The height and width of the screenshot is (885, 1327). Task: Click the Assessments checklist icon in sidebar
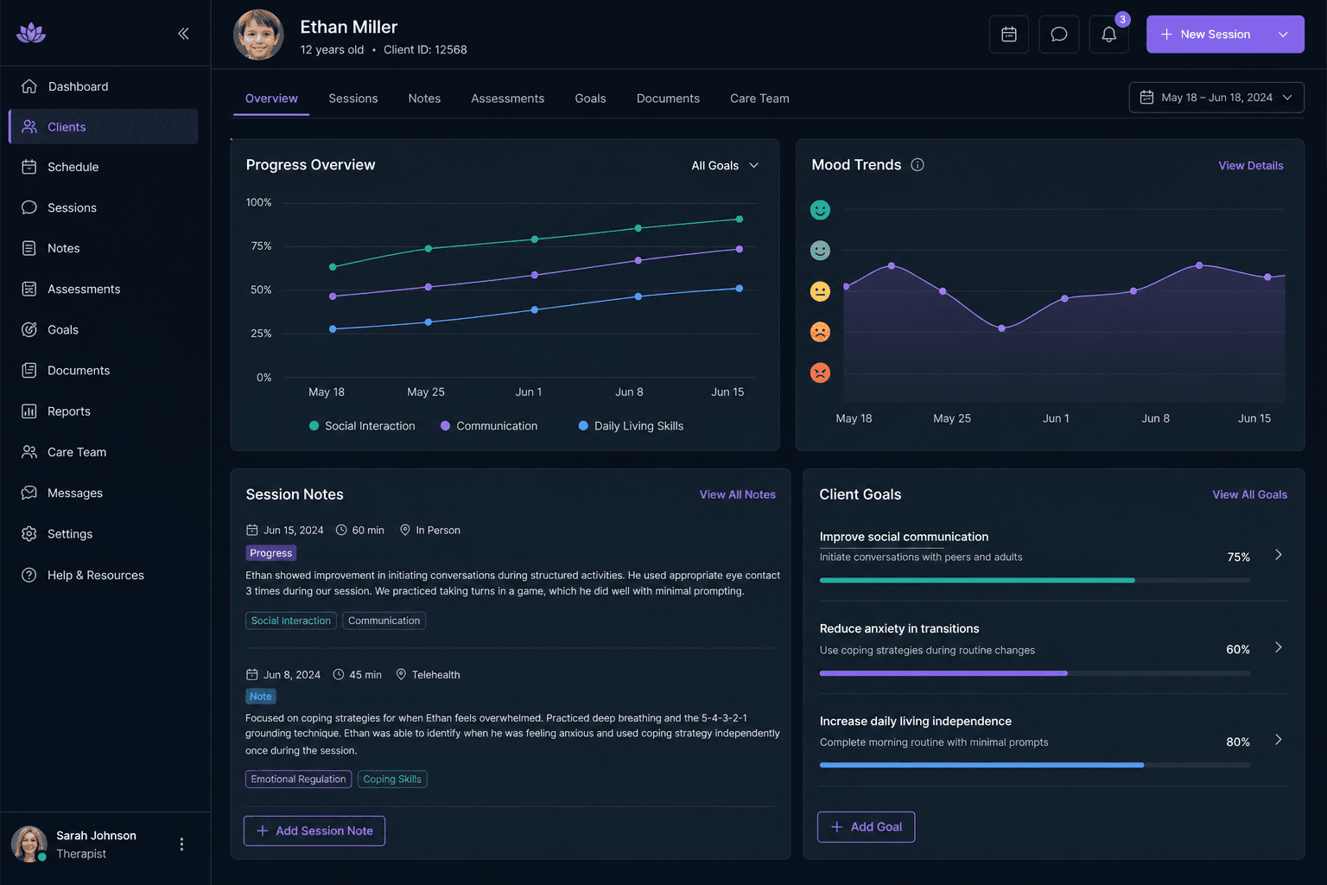pyautogui.click(x=29, y=289)
